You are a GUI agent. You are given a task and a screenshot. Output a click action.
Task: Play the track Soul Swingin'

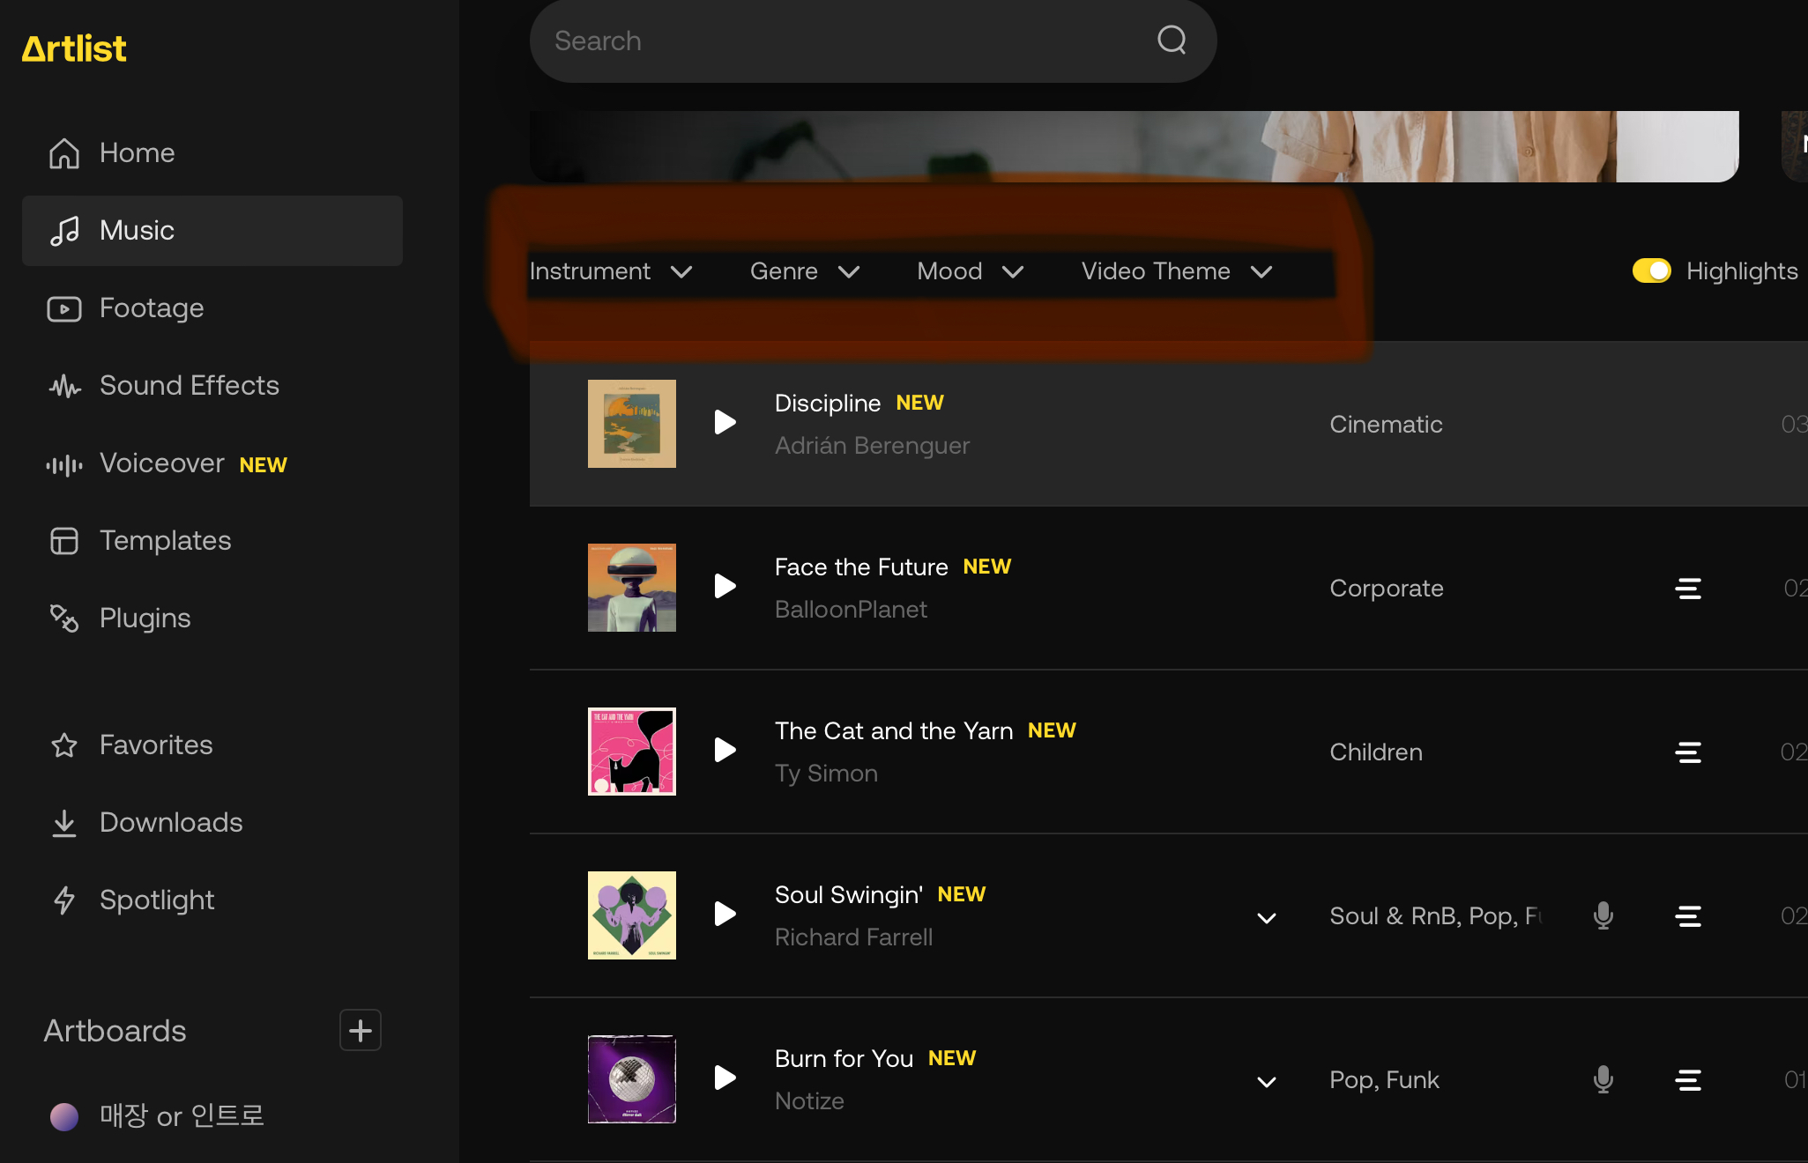tap(725, 914)
